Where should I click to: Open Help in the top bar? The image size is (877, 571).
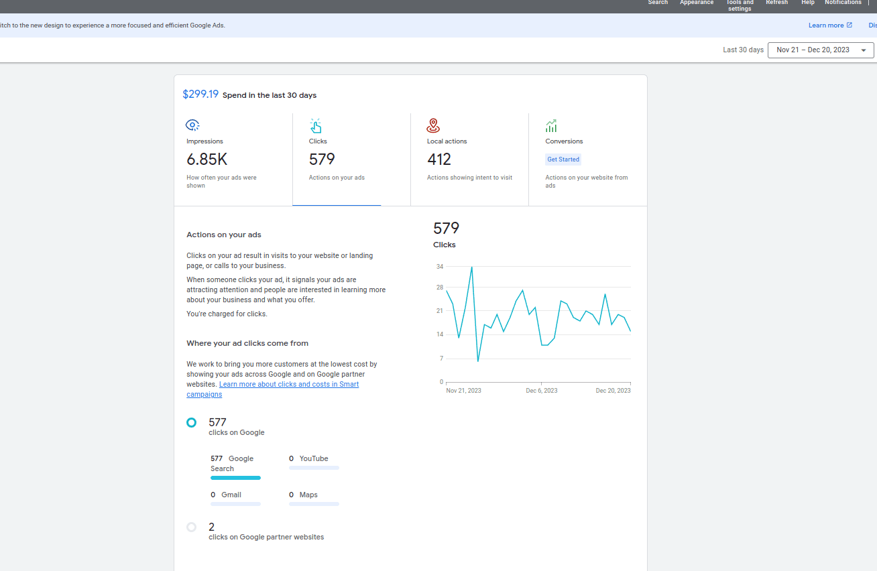[808, 3]
